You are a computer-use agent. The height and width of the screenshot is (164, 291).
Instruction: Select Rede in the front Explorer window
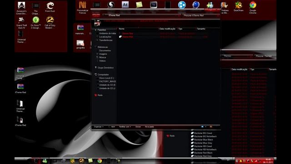(x=100, y=95)
